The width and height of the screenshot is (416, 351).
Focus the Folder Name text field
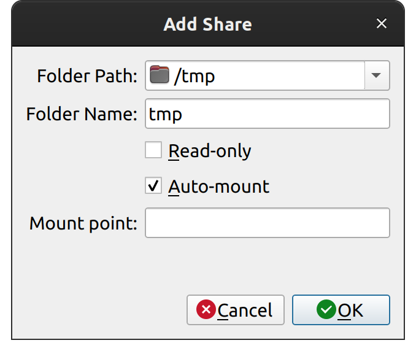(x=267, y=114)
